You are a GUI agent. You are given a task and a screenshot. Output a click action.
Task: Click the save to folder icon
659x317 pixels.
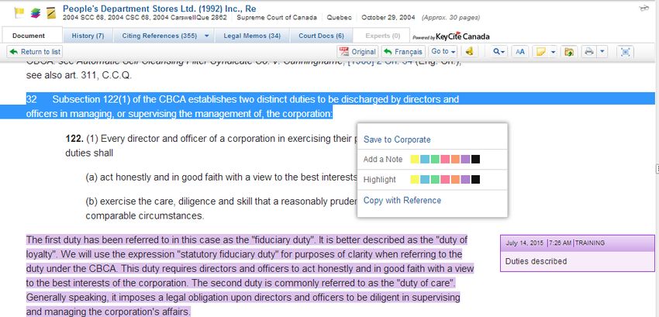tap(570, 52)
